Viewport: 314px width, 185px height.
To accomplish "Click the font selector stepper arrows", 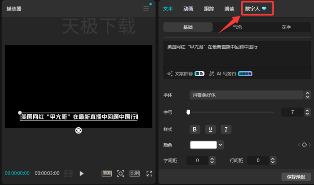I will click(308, 95).
